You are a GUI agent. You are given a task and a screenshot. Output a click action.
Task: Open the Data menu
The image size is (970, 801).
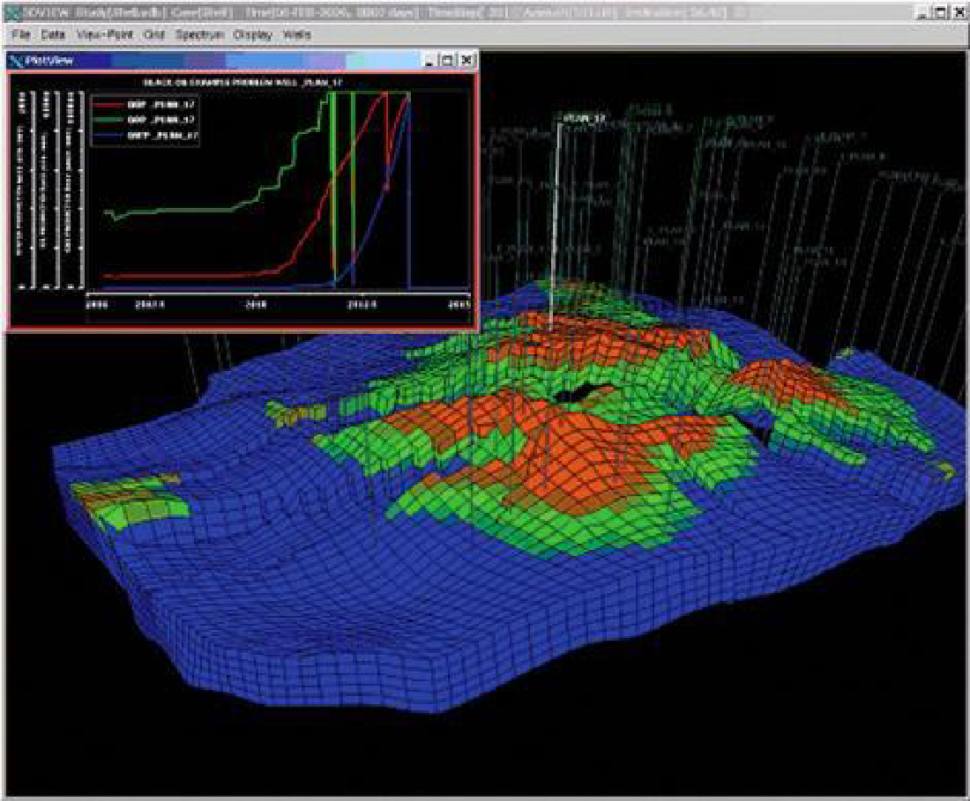(x=54, y=34)
